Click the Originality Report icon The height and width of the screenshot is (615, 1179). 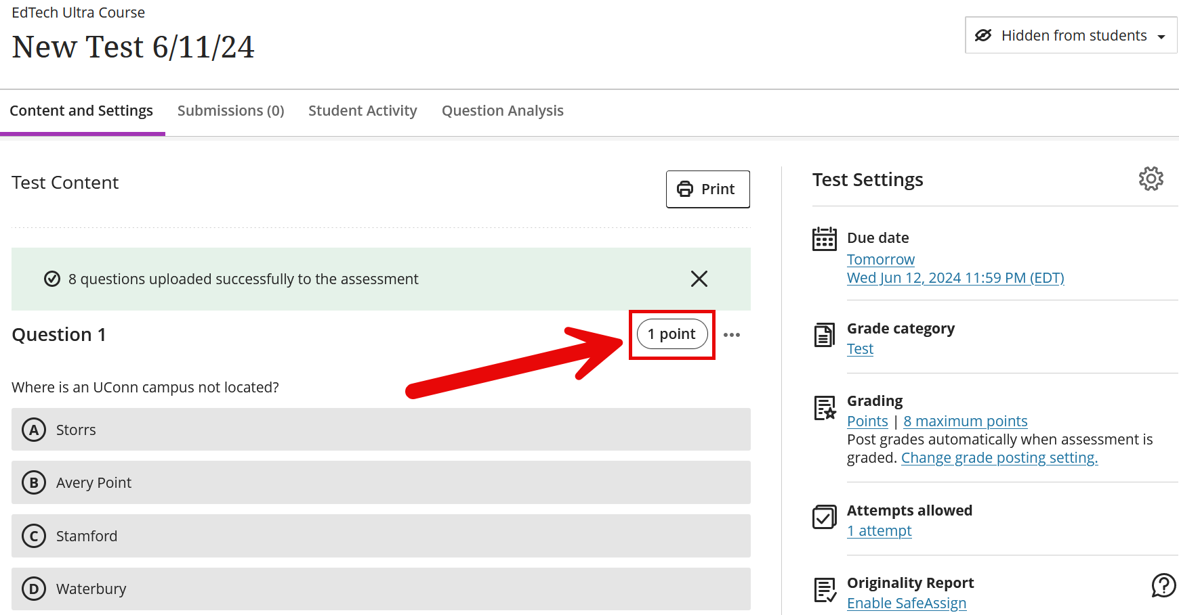click(824, 590)
